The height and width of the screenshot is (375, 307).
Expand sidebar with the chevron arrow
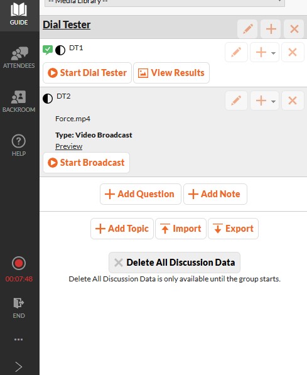coord(18,367)
